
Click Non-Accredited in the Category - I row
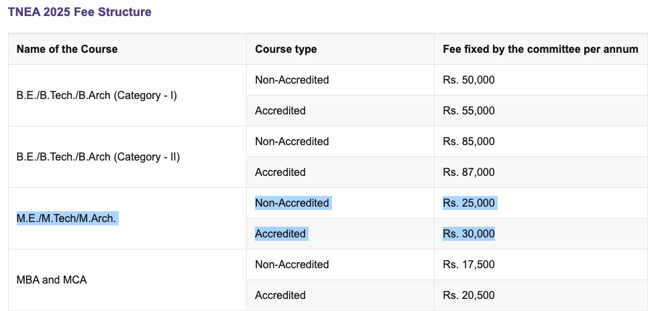292,80
